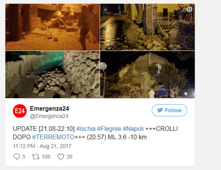
Task: Click the Twitter bird in the Follow button
Action: point(160,110)
